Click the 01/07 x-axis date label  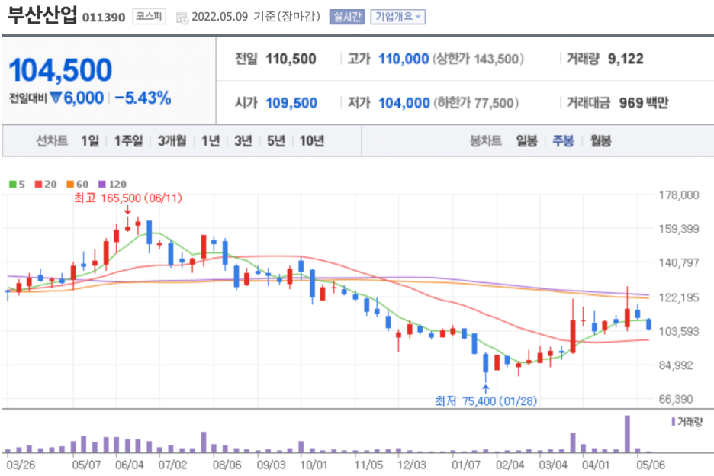point(466,465)
